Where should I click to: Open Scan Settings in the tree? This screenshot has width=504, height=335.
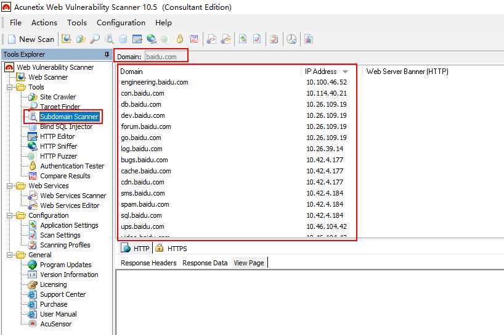coord(60,235)
